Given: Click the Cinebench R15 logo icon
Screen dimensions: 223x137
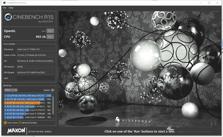Looking at the screenshot, I should [x=8, y=17].
